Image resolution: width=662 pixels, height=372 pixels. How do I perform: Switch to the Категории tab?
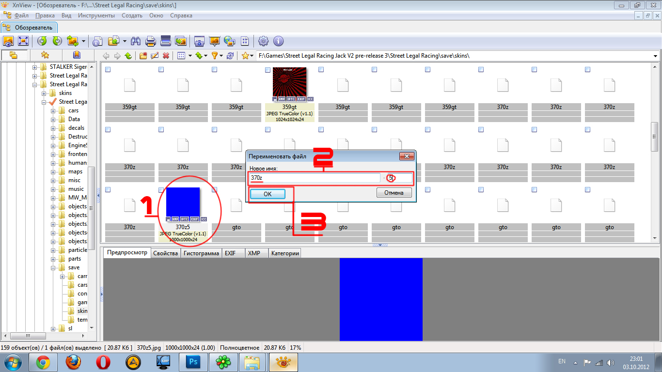285,253
